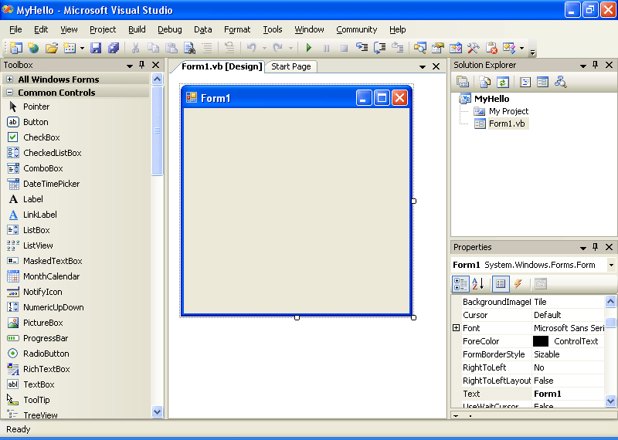The height and width of the screenshot is (440, 618).
Task: Click the View Code icon in Solution Explorer
Action: 525,82
